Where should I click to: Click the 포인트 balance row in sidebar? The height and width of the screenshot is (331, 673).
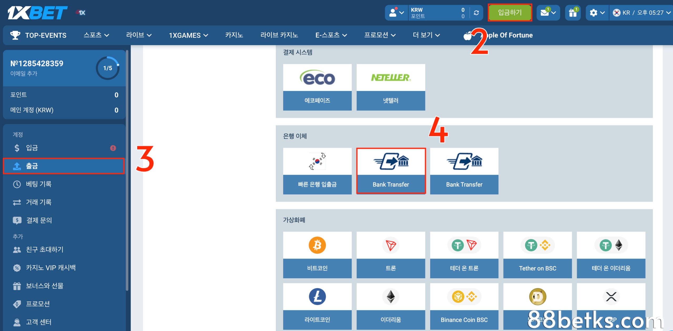64,95
